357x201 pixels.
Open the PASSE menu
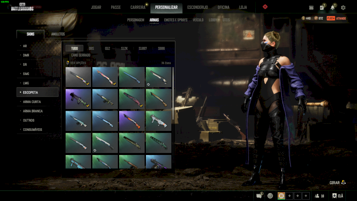116,7
